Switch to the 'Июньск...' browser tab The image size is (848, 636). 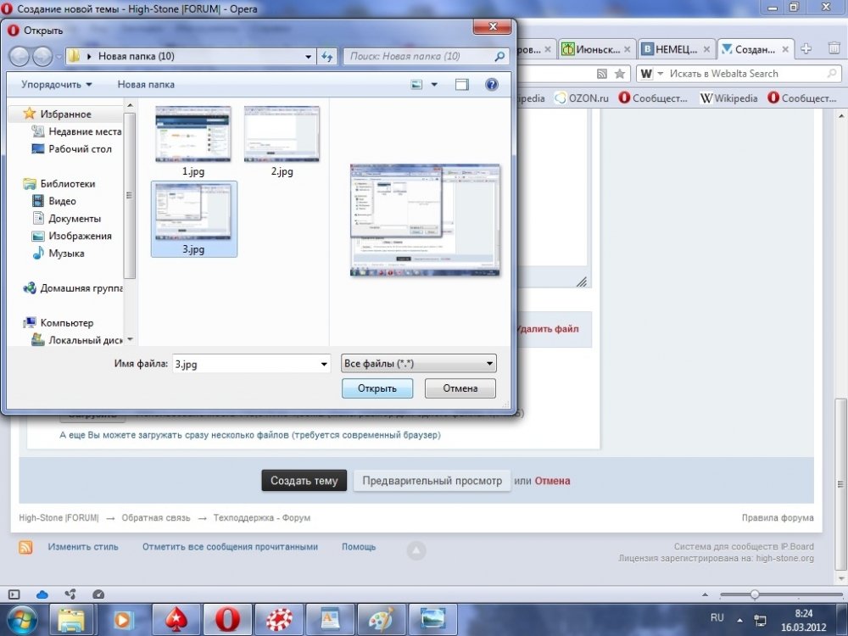(596, 49)
